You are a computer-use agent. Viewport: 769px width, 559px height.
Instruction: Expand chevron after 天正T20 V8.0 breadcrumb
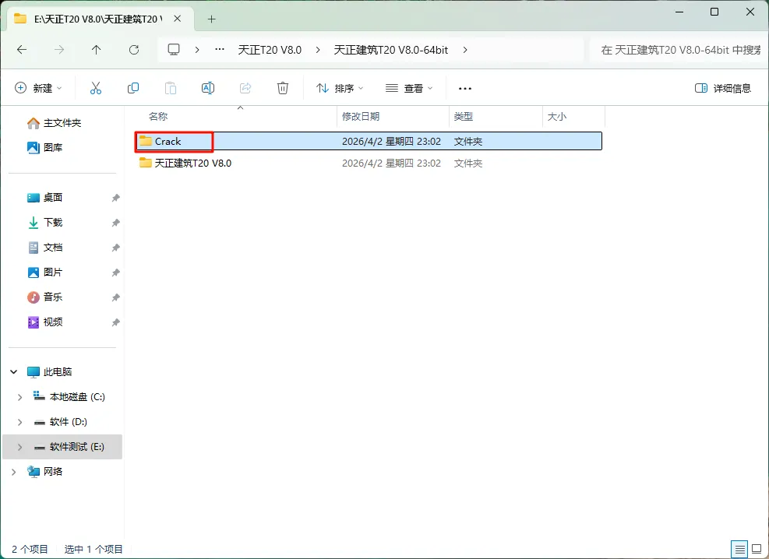coord(318,50)
